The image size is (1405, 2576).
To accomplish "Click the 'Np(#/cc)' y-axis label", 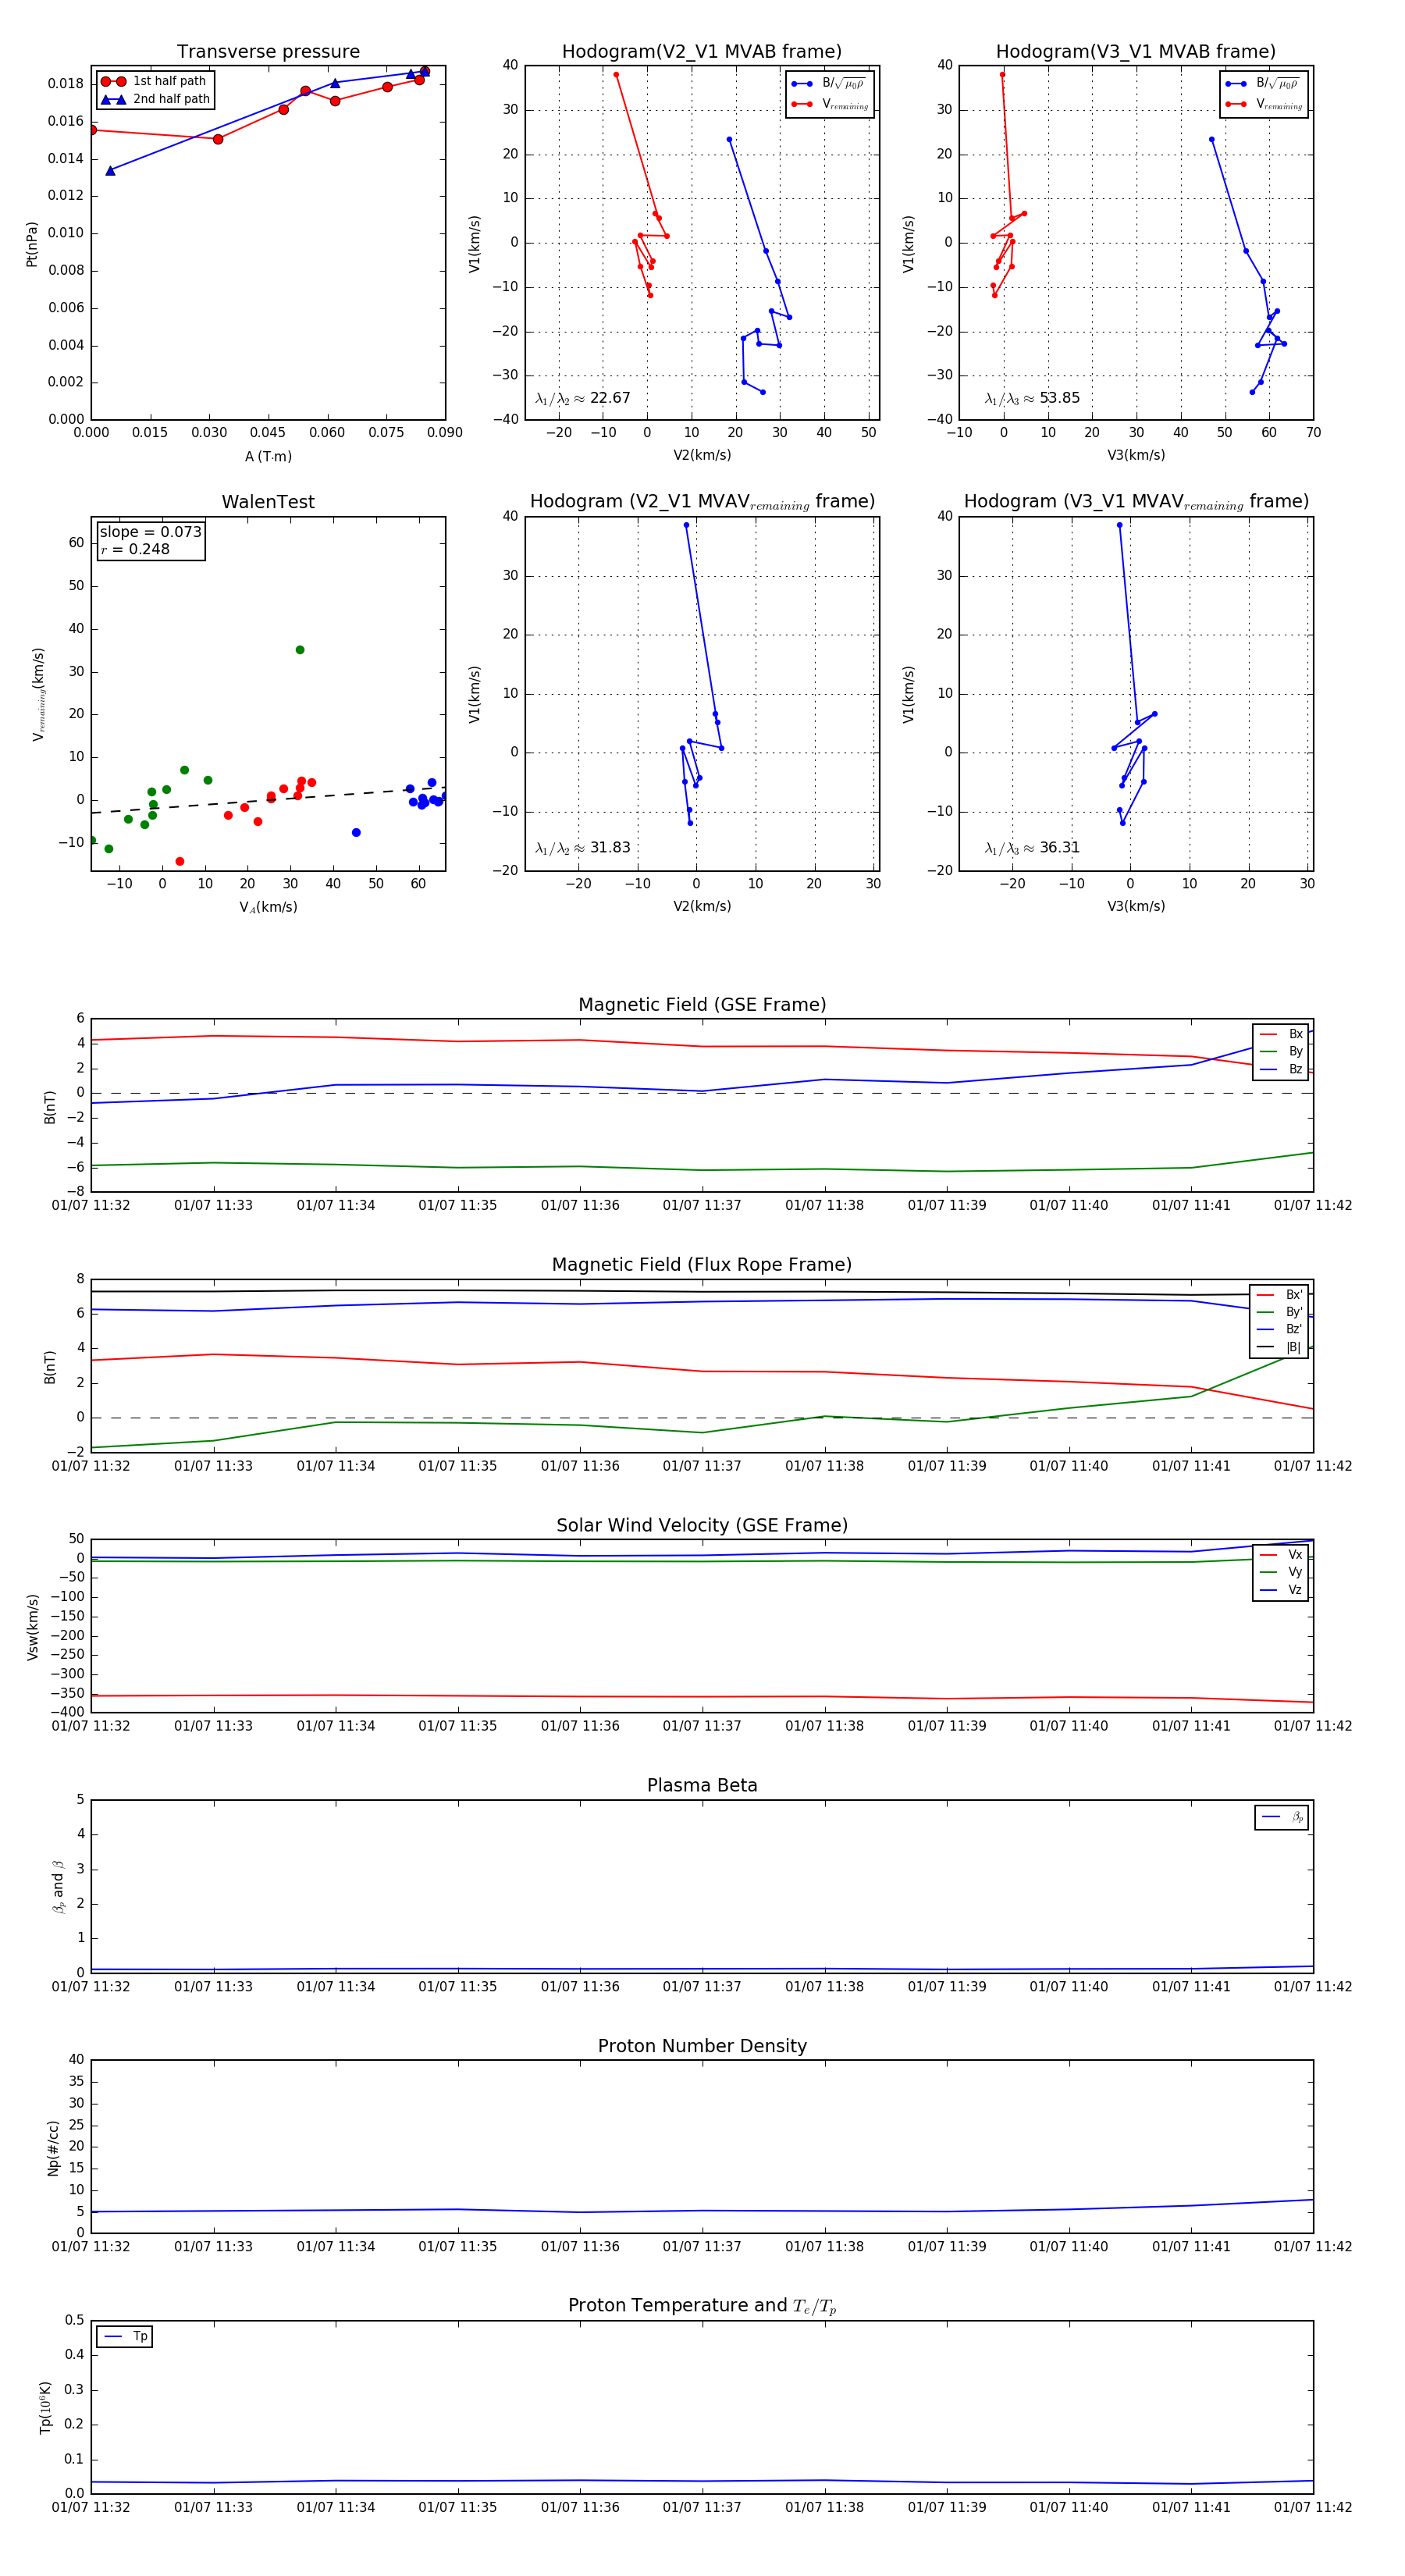I will click(53, 2148).
